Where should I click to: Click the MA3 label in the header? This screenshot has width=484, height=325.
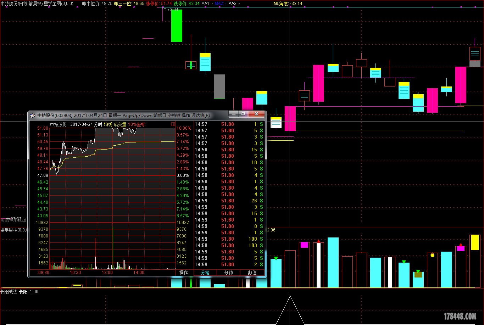point(234,4)
